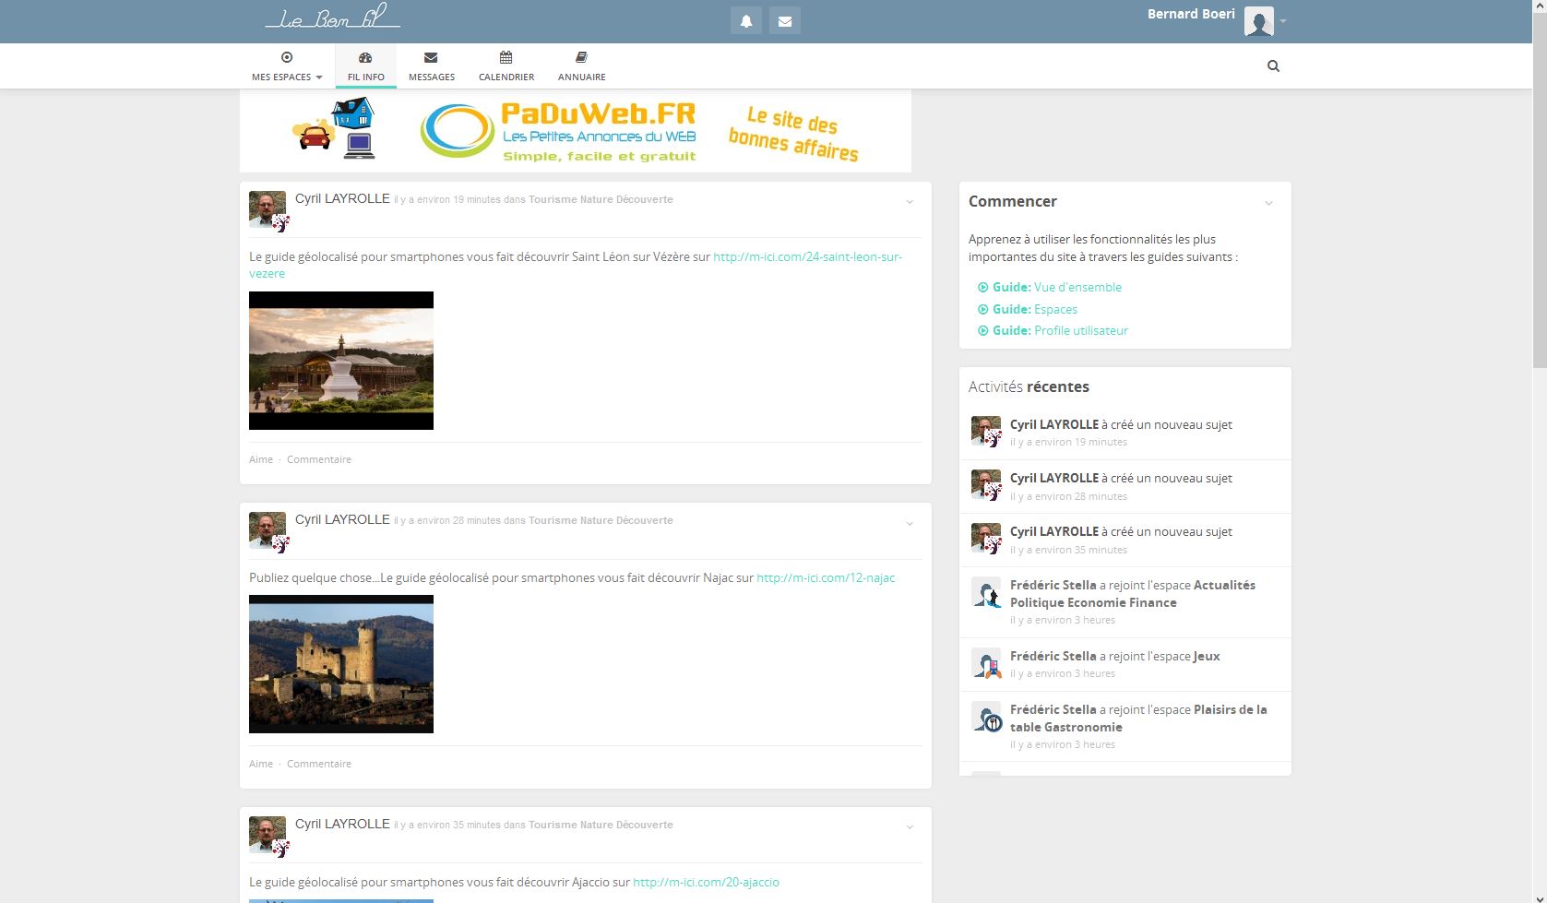
Task: Open Tourisme Nature Découverte space on 28 minutes post
Action: click(601, 520)
